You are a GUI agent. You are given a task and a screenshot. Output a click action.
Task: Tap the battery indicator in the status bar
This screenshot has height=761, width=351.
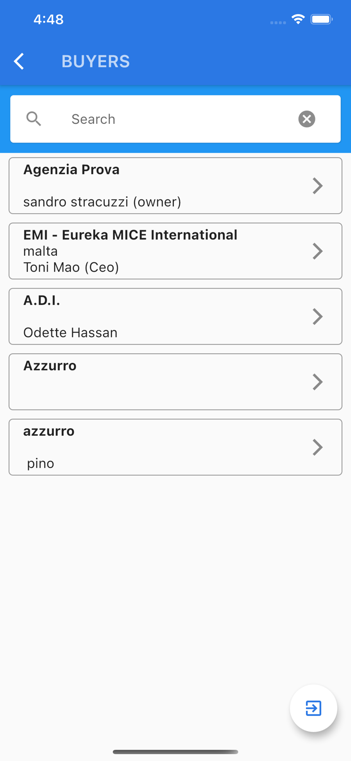pyautogui.click(x=321, y=19)
